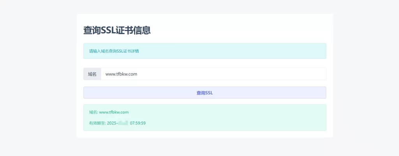The width and height of the screenshot is (399, 156).
Task: Click the empty right end of the domain input
Action: click(304, 74)
